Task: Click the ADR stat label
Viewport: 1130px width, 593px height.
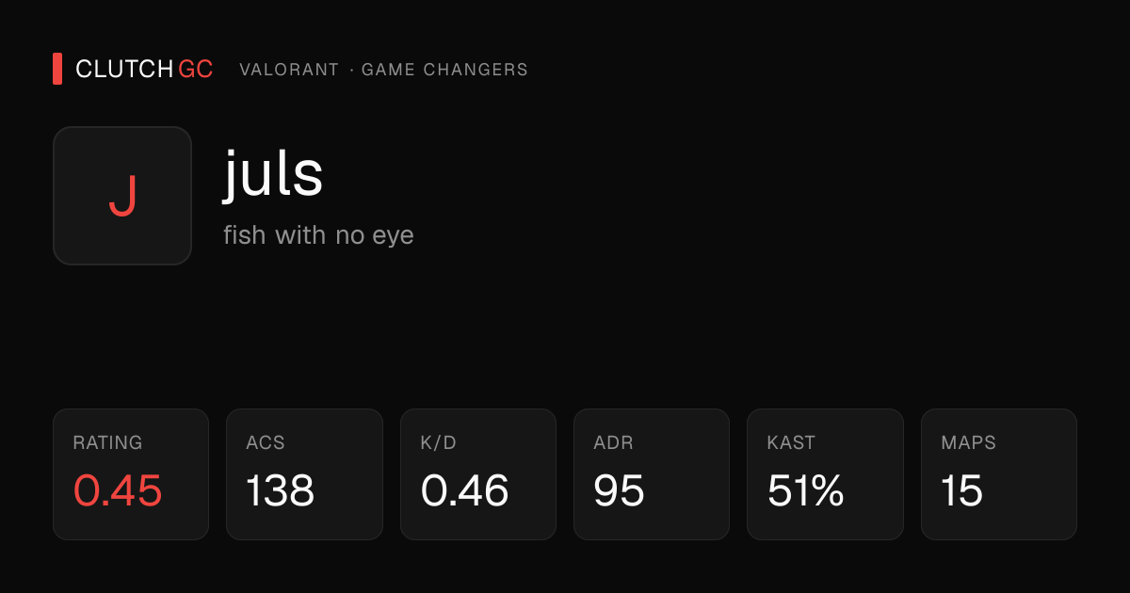Action: click(613, 442)
